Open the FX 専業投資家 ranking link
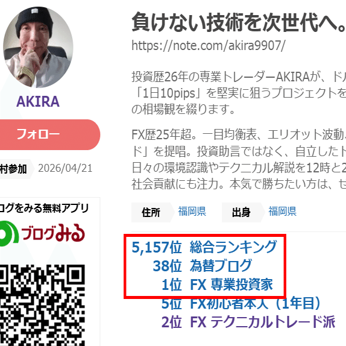 [231, 285]
